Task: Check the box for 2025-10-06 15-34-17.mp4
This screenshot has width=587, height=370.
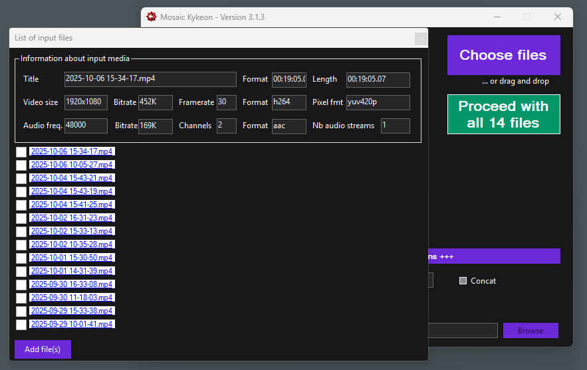Action: 21,151
